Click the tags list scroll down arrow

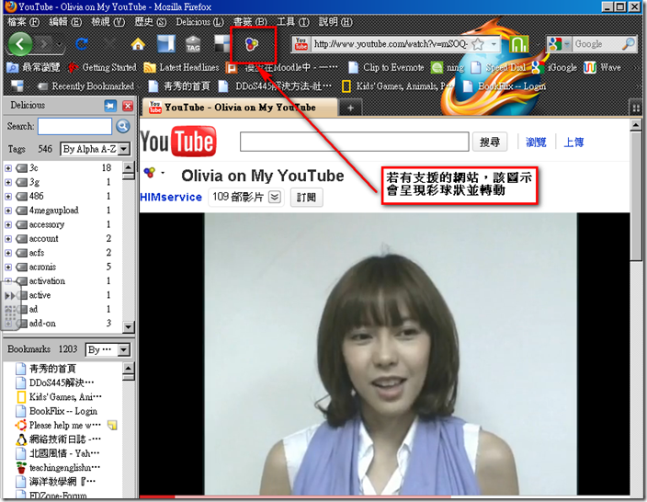click(129, 327)
